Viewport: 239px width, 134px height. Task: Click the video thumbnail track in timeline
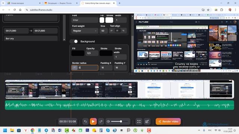(x=119, y=89)
